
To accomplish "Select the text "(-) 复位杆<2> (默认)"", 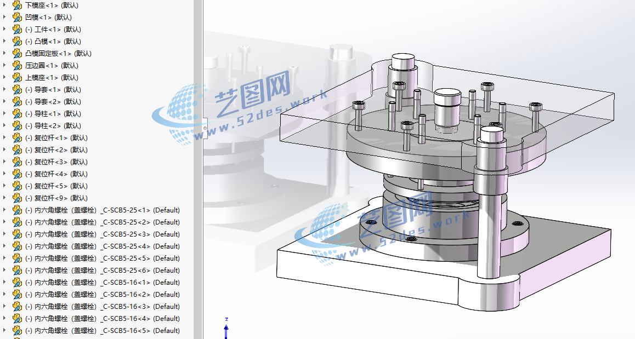I will click(56, 150).
